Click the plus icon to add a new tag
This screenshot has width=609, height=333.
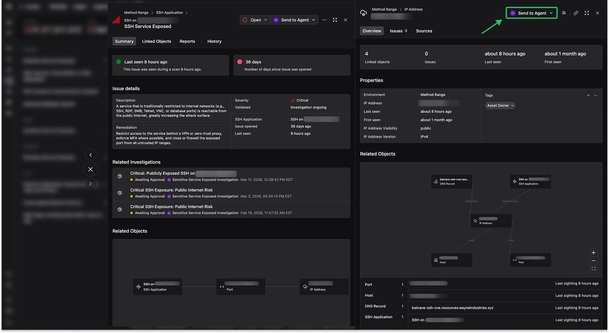pyautogui.click(x=588, y=95)
